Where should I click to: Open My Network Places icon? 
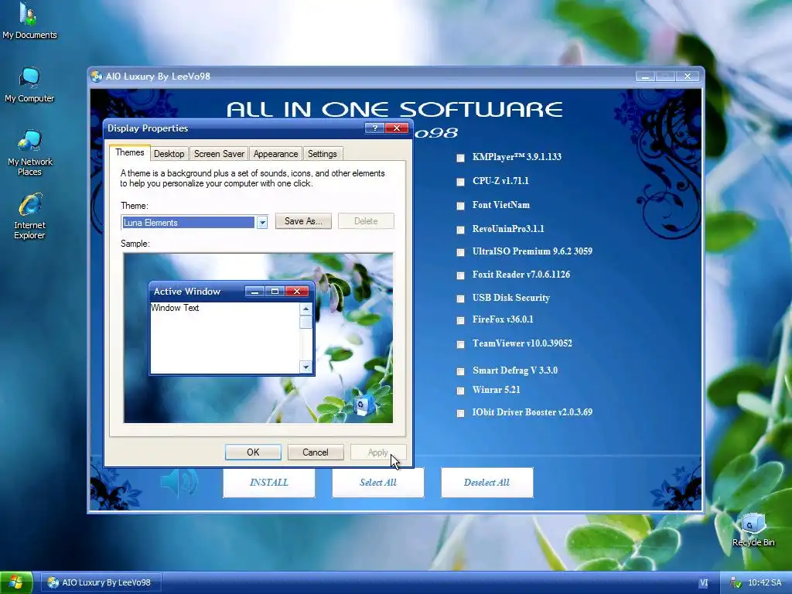tap(29, 152)
